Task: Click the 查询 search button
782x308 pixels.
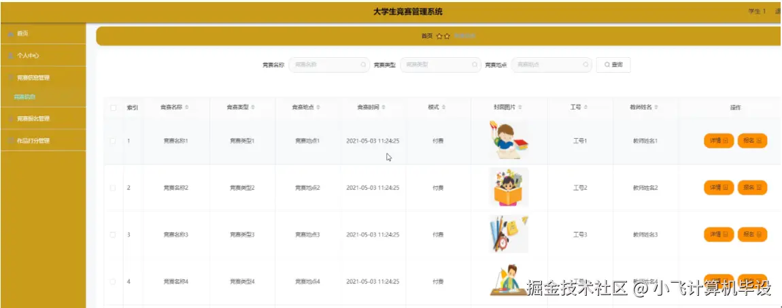Action: coord(613,65)
